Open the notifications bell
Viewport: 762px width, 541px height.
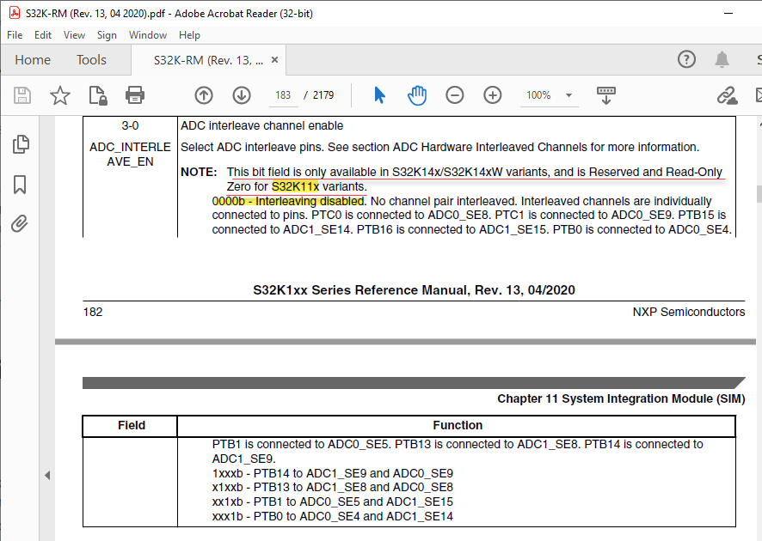[722, 59]
